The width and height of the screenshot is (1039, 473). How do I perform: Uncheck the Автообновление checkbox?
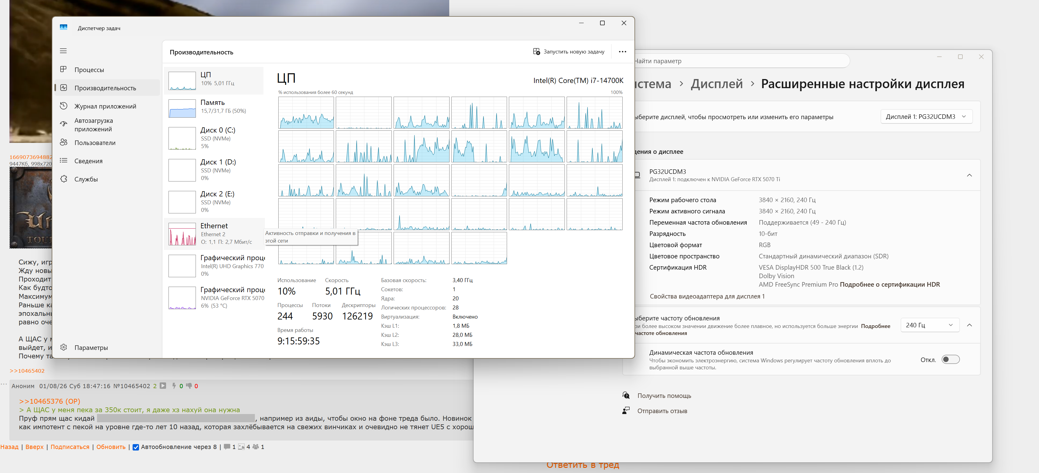[x=136, y=447]
